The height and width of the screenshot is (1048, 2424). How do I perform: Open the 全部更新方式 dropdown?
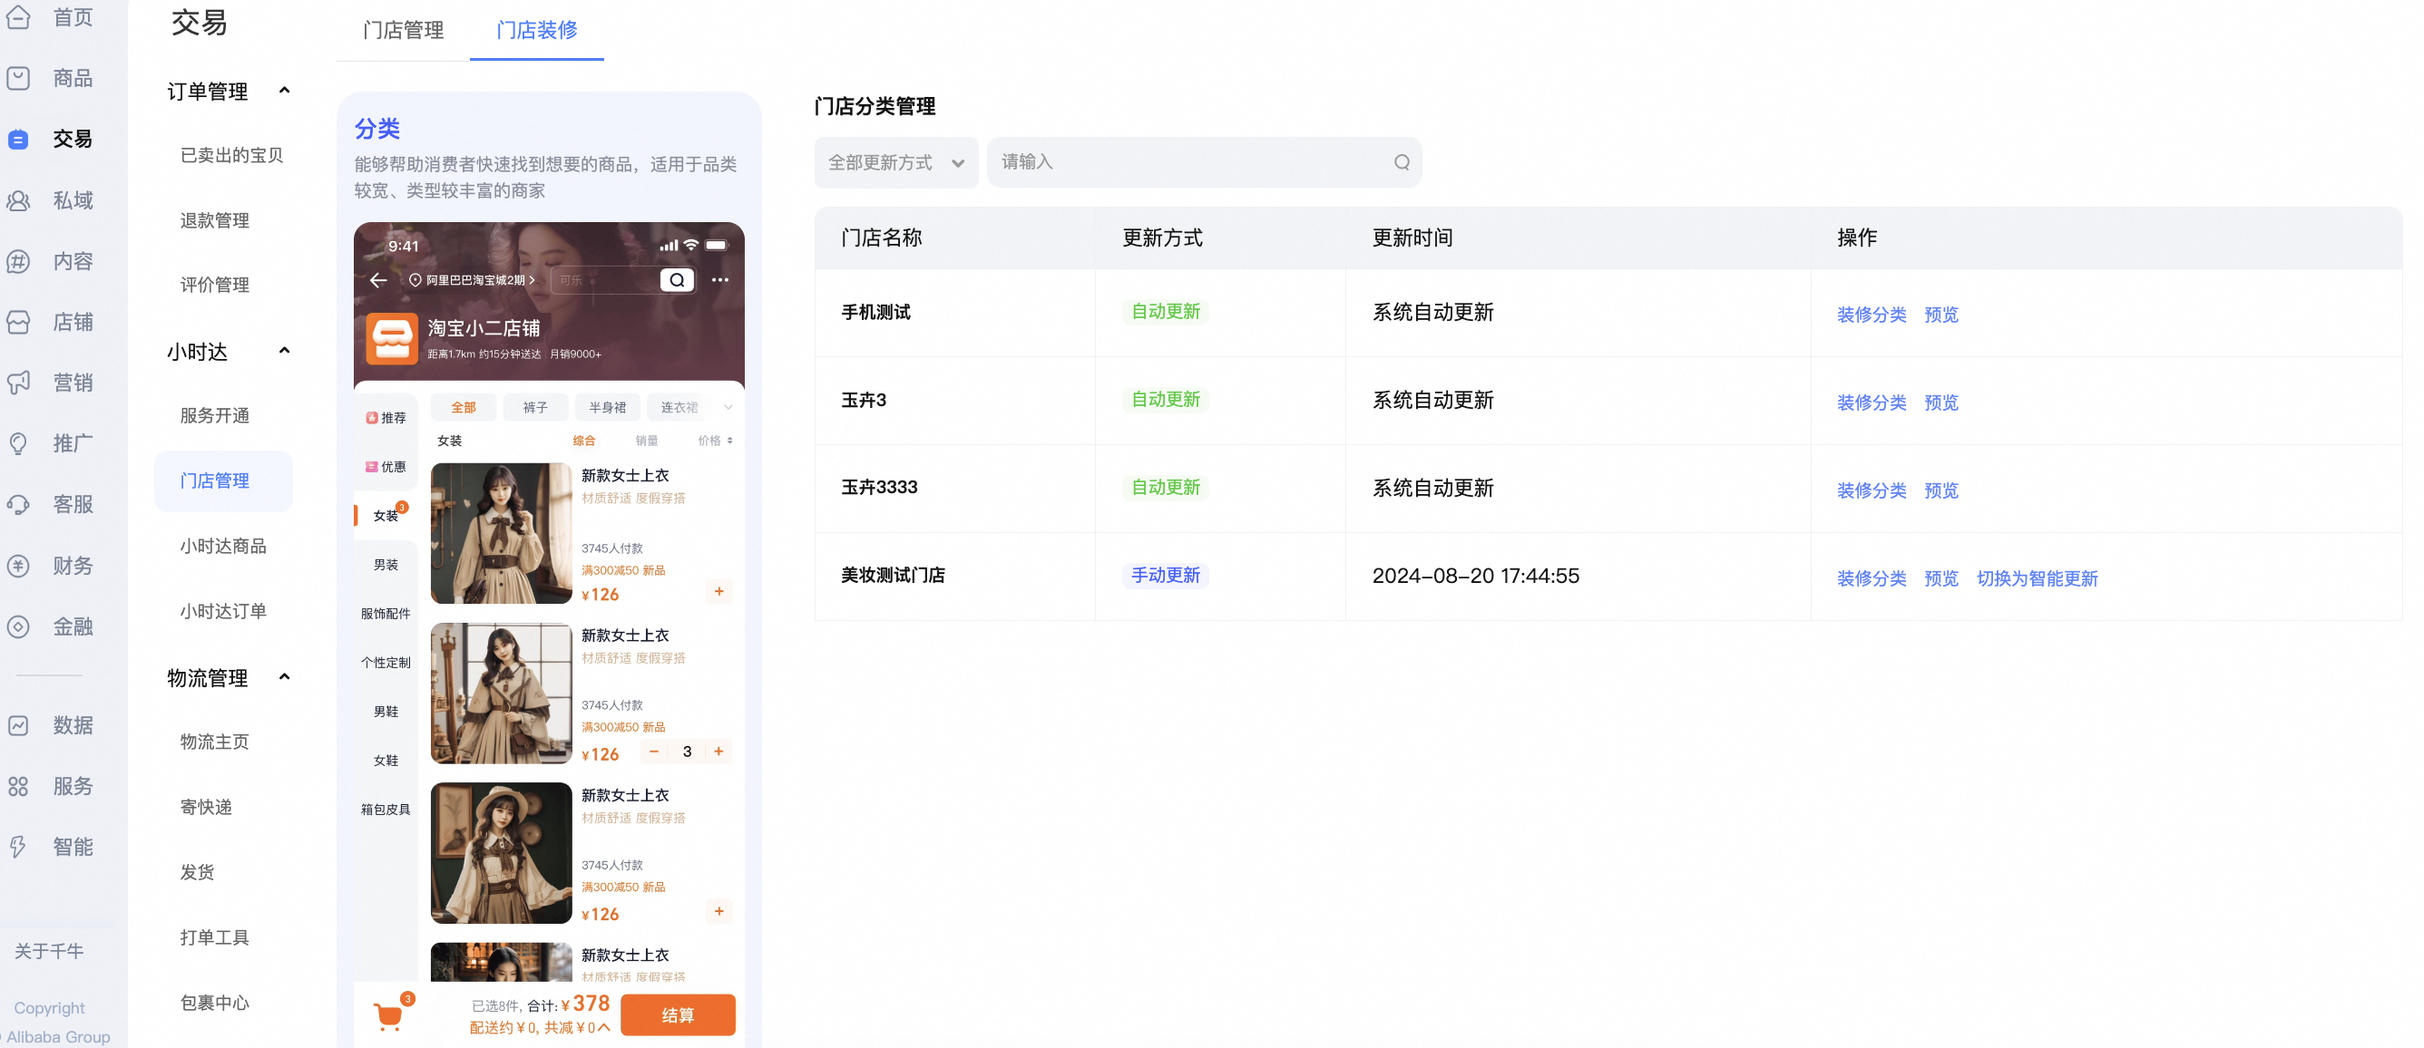895,163
